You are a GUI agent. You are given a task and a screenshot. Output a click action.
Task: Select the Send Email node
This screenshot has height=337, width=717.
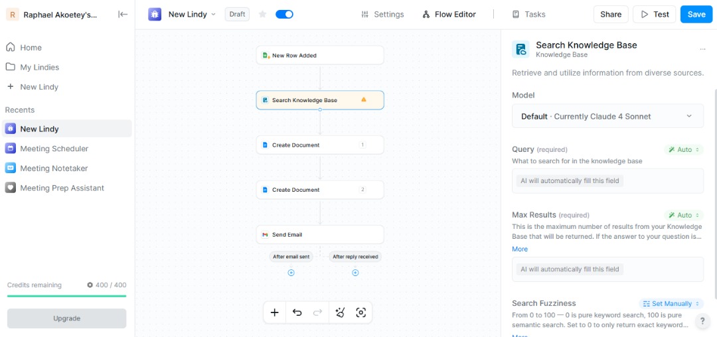(320, 234)
